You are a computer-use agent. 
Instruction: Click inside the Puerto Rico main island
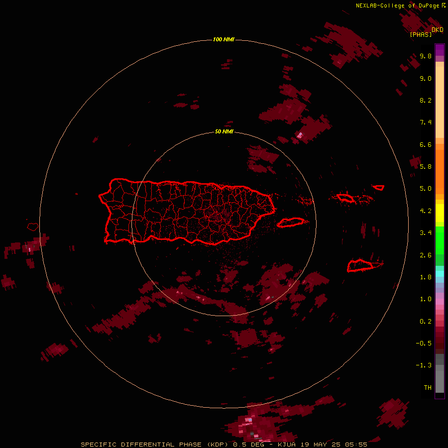coord(186,212)
